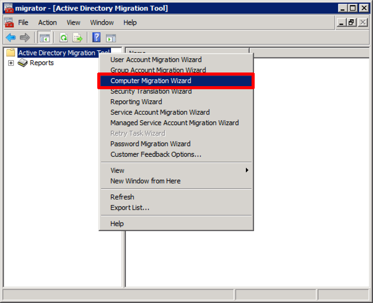Click the Active Directory Migration Tool folder icon

(11, 52)
